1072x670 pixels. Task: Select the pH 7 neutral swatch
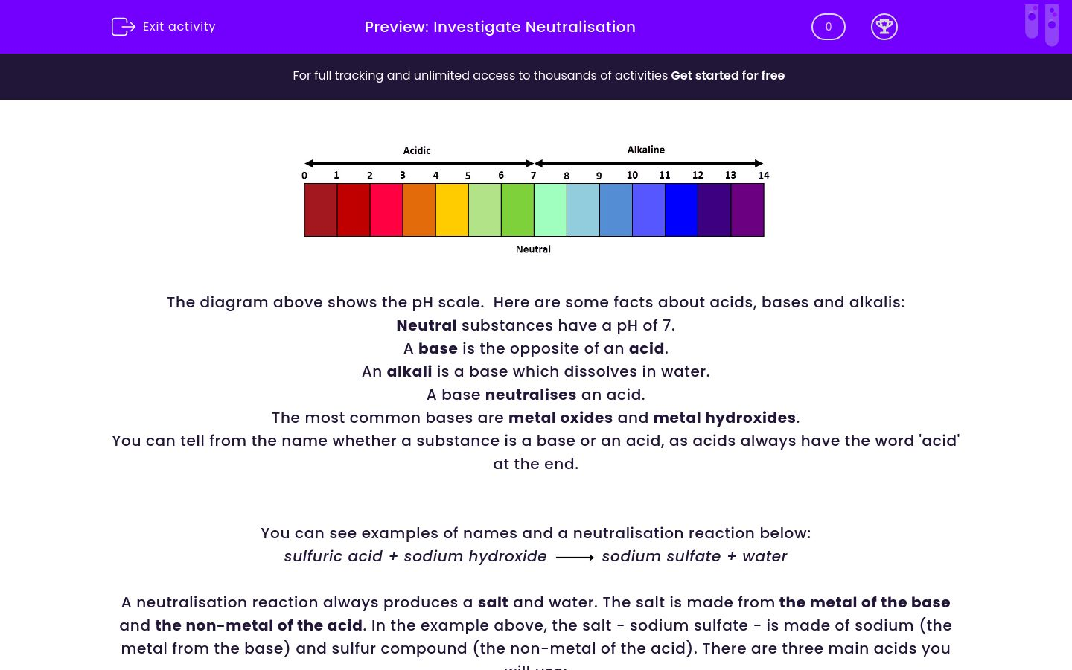coord(549,209)
